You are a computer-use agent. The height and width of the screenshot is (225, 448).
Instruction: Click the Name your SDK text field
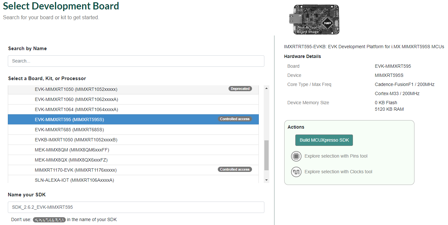tap(136, 207)
